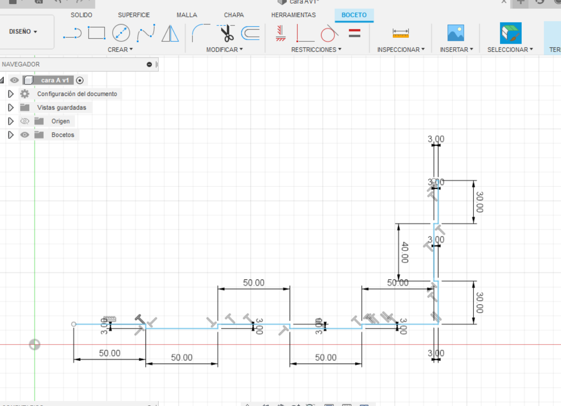Switch to the SOLIDO tab

(x=82, y=15)
